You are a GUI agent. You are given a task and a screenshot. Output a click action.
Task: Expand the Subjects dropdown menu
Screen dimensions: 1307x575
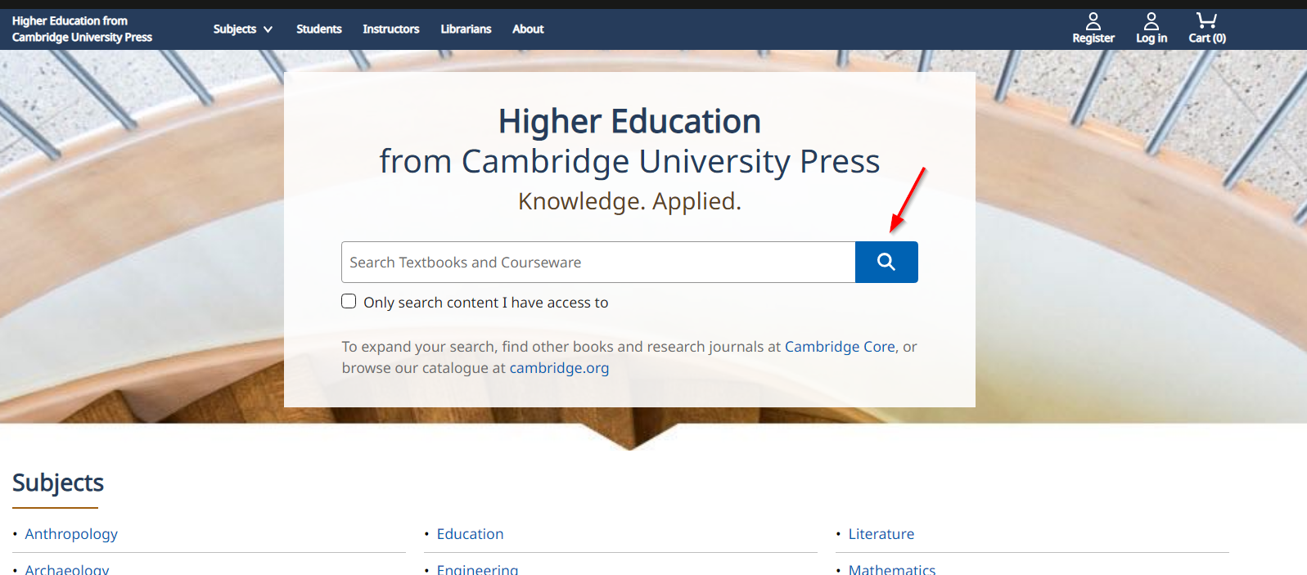243,29
